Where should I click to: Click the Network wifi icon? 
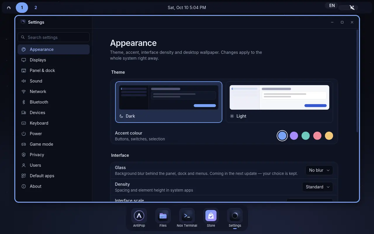24,92
